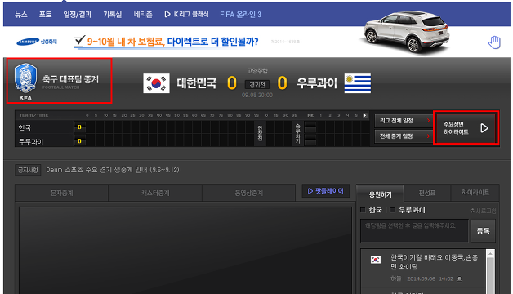The image size is (513, 294).
Task: Click 우루과이 team name in scoreboard header
Action: [317, 83]
